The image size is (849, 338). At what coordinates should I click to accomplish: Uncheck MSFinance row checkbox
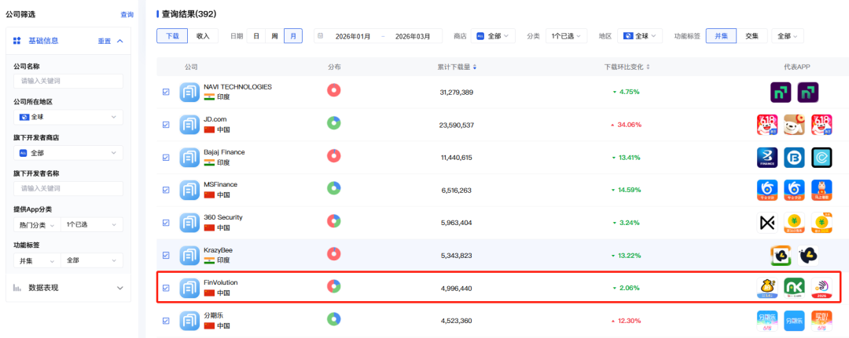(166, 190)
